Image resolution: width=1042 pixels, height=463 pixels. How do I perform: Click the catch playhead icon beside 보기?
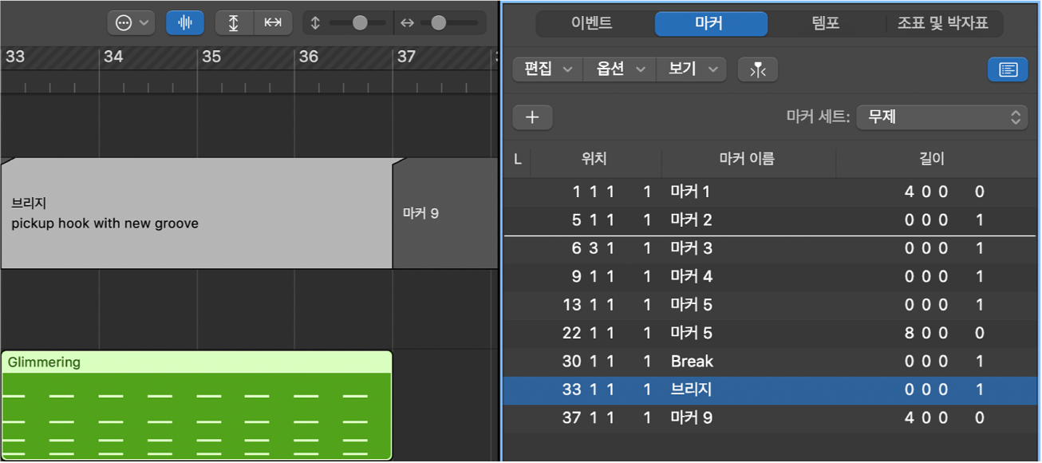pyautogui.click(x=757, y=69)
